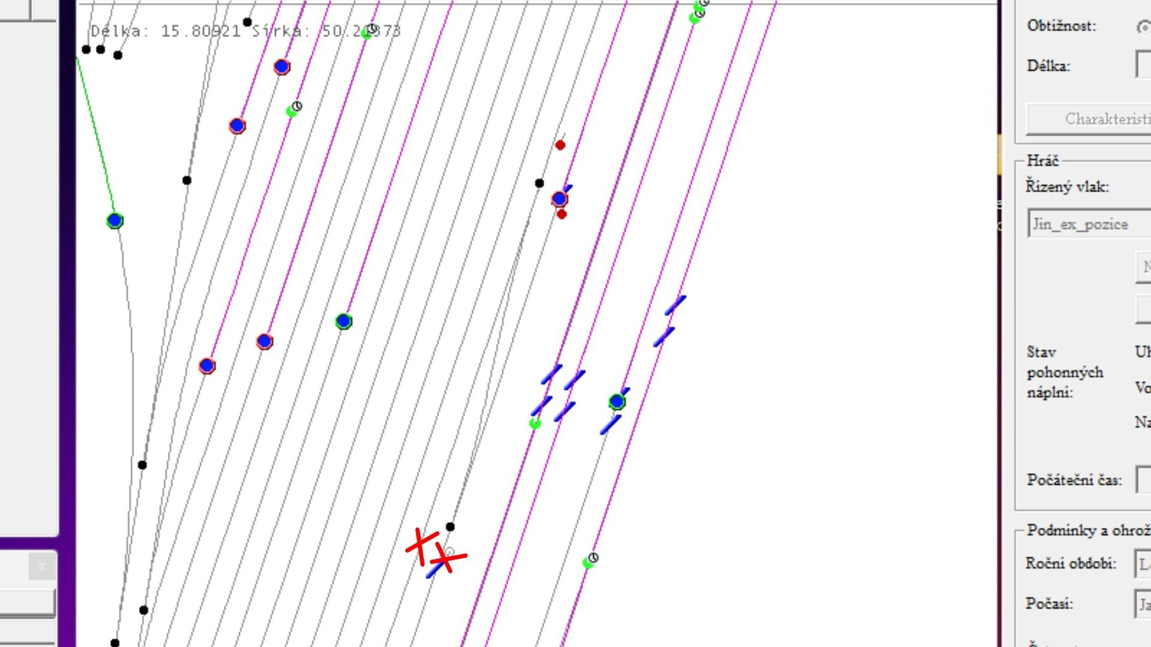Pick the black node left of the red-dotted blue node
The width and height of the screenshot is (1151, 647).
[539, 183]
